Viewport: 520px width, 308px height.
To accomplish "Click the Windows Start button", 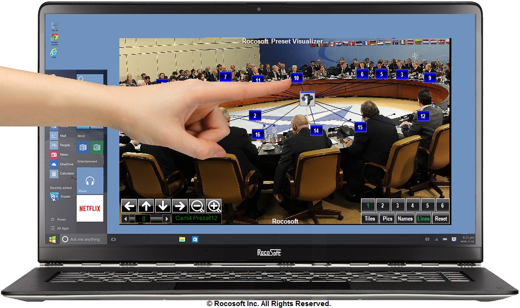I will 52,239.
